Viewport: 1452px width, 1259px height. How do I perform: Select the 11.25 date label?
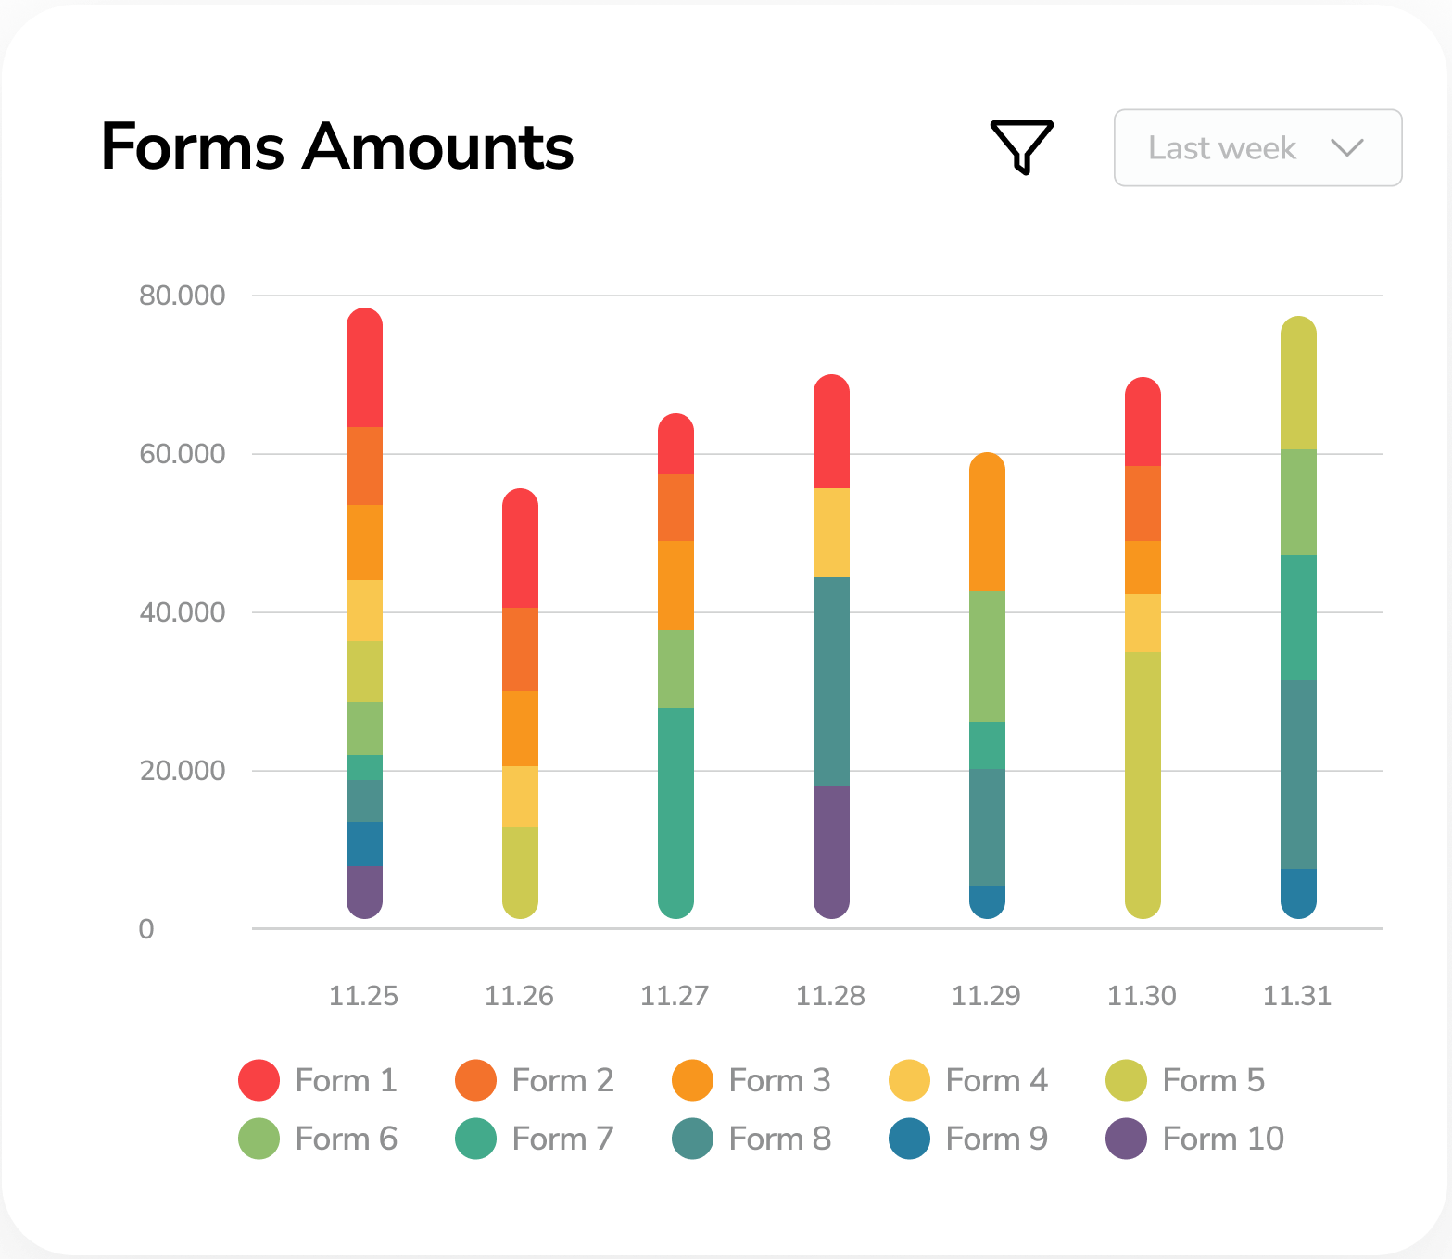[364, 996]
